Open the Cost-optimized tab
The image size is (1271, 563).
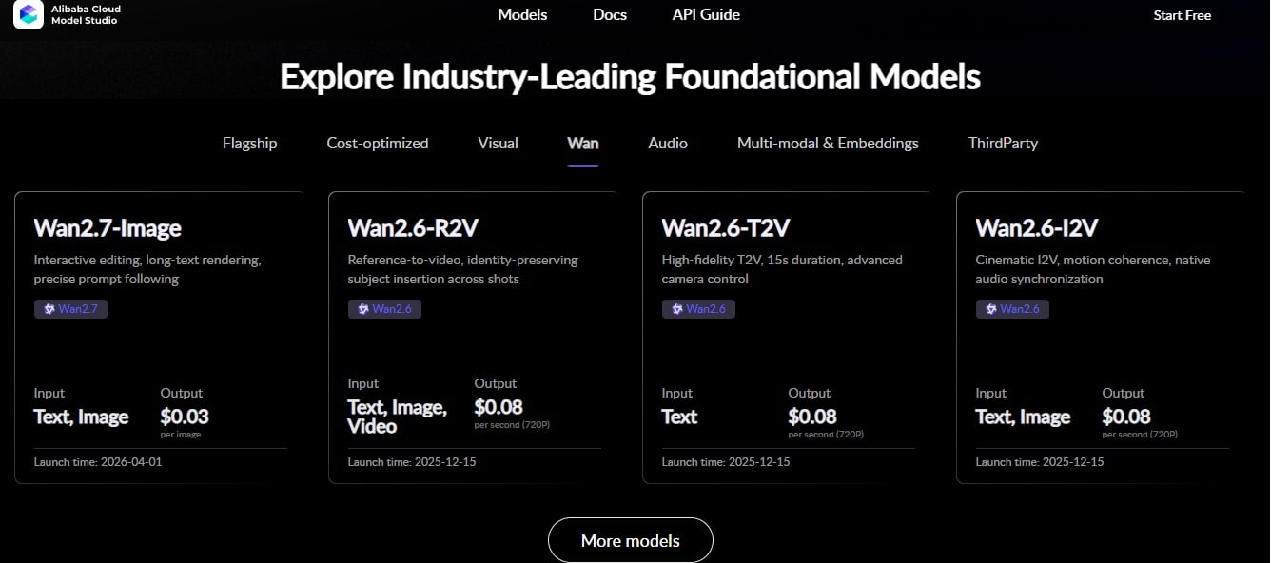(377, 143)
